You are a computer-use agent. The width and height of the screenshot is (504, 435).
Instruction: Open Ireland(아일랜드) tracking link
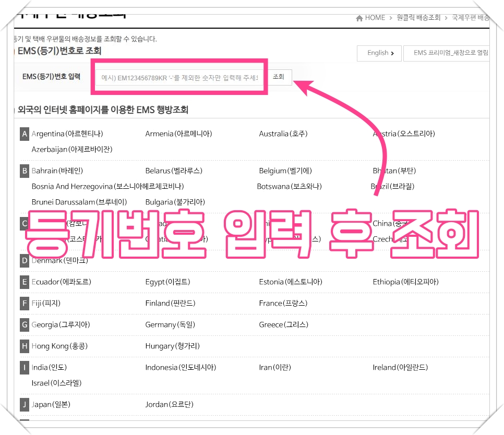400,368
